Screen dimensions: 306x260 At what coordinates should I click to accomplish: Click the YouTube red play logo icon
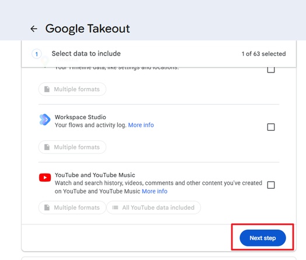click(x=45, y=178)
